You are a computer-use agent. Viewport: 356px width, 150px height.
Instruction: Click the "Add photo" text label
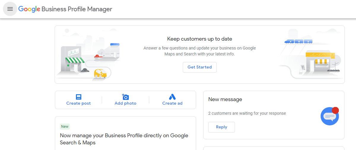[x=125, y=103]
